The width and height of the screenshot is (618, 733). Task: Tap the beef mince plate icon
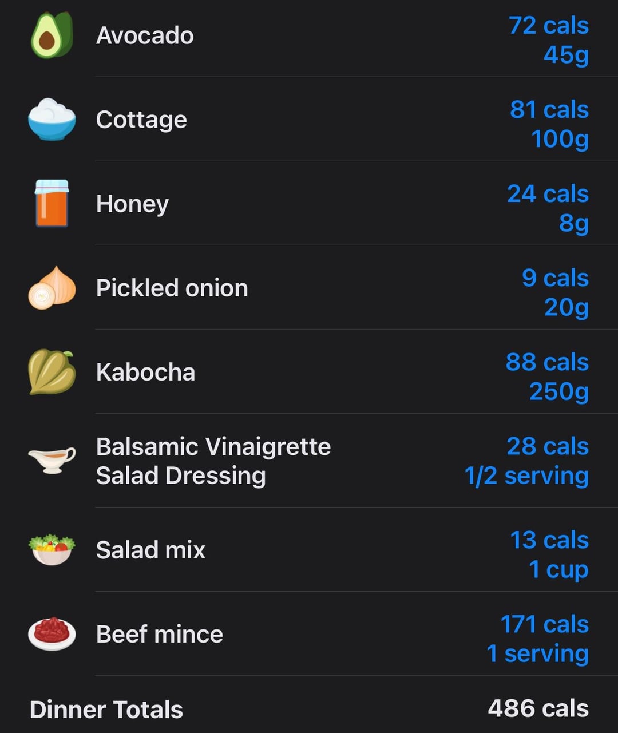coord(52,633)
